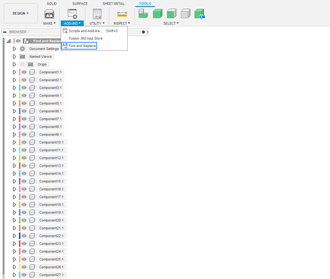Switch to the Sheet Metal tab
This screenshot has width=330, height=279.
tap(113, 4)
